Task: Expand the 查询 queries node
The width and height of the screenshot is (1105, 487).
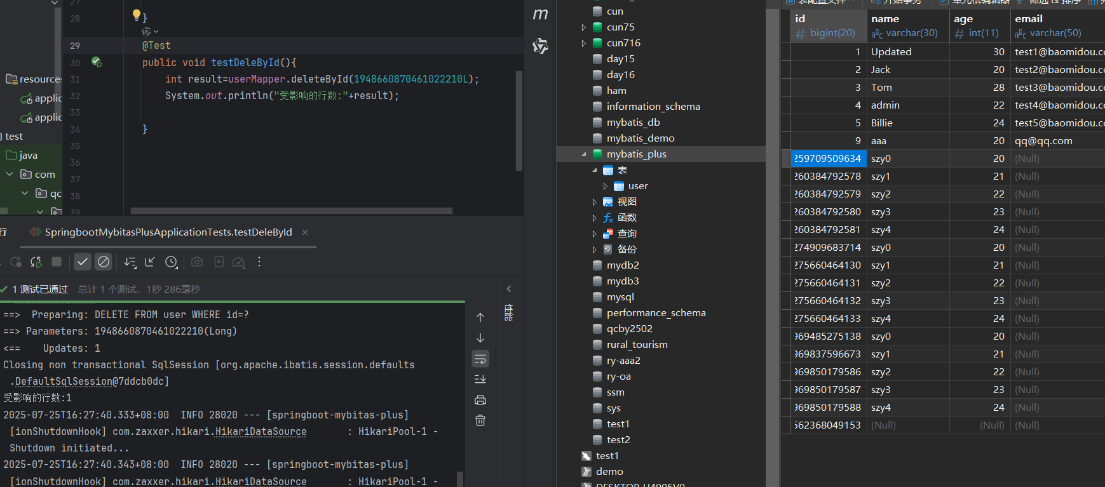Action: (595, 234)
